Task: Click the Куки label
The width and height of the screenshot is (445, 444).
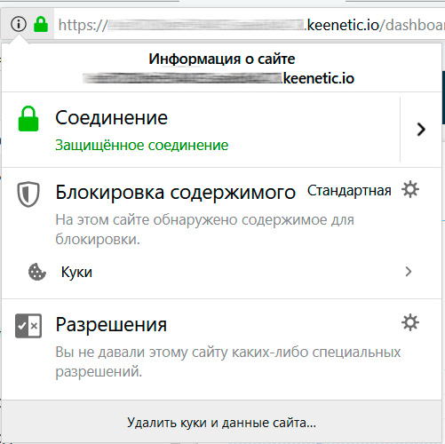Action: click(x=76, y=272)
